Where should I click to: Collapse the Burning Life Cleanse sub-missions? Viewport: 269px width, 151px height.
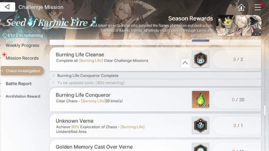(185, 63)
